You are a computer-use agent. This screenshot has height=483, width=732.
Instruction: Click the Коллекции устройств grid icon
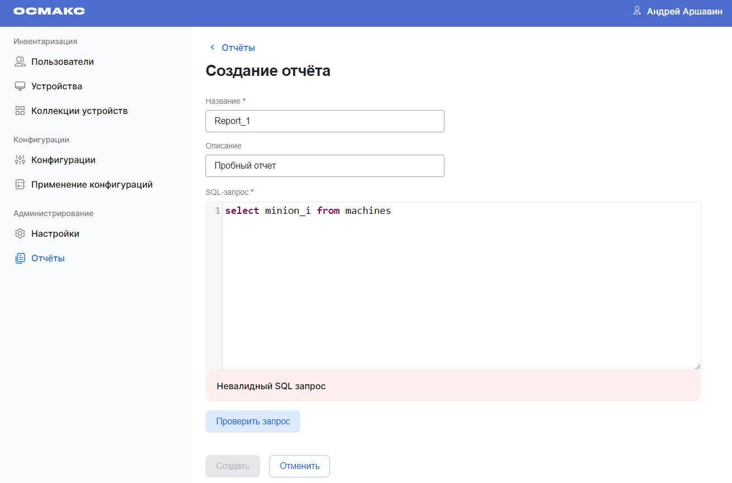pos(20,111)
